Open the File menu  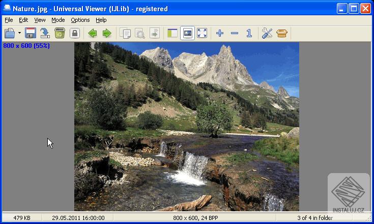(x=9, y=20)
